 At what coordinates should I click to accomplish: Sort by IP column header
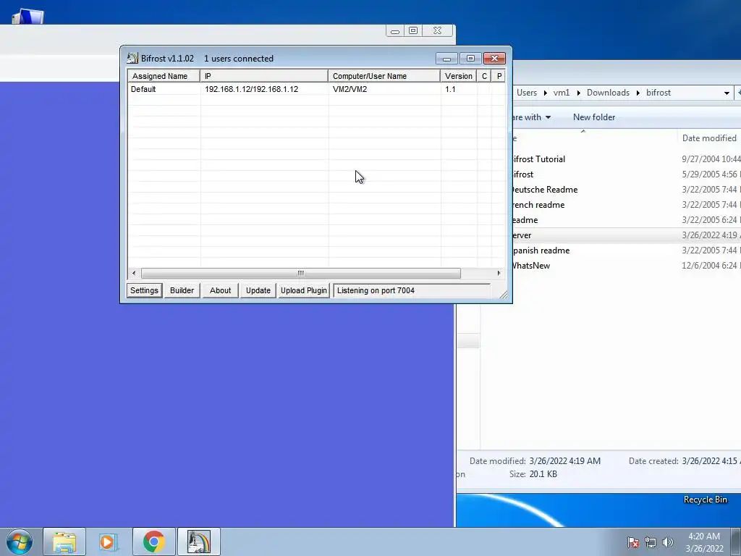tap(264, 75)
